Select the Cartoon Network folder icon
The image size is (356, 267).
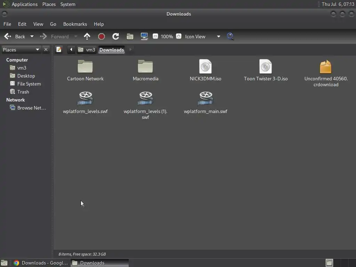pos(85,66)
